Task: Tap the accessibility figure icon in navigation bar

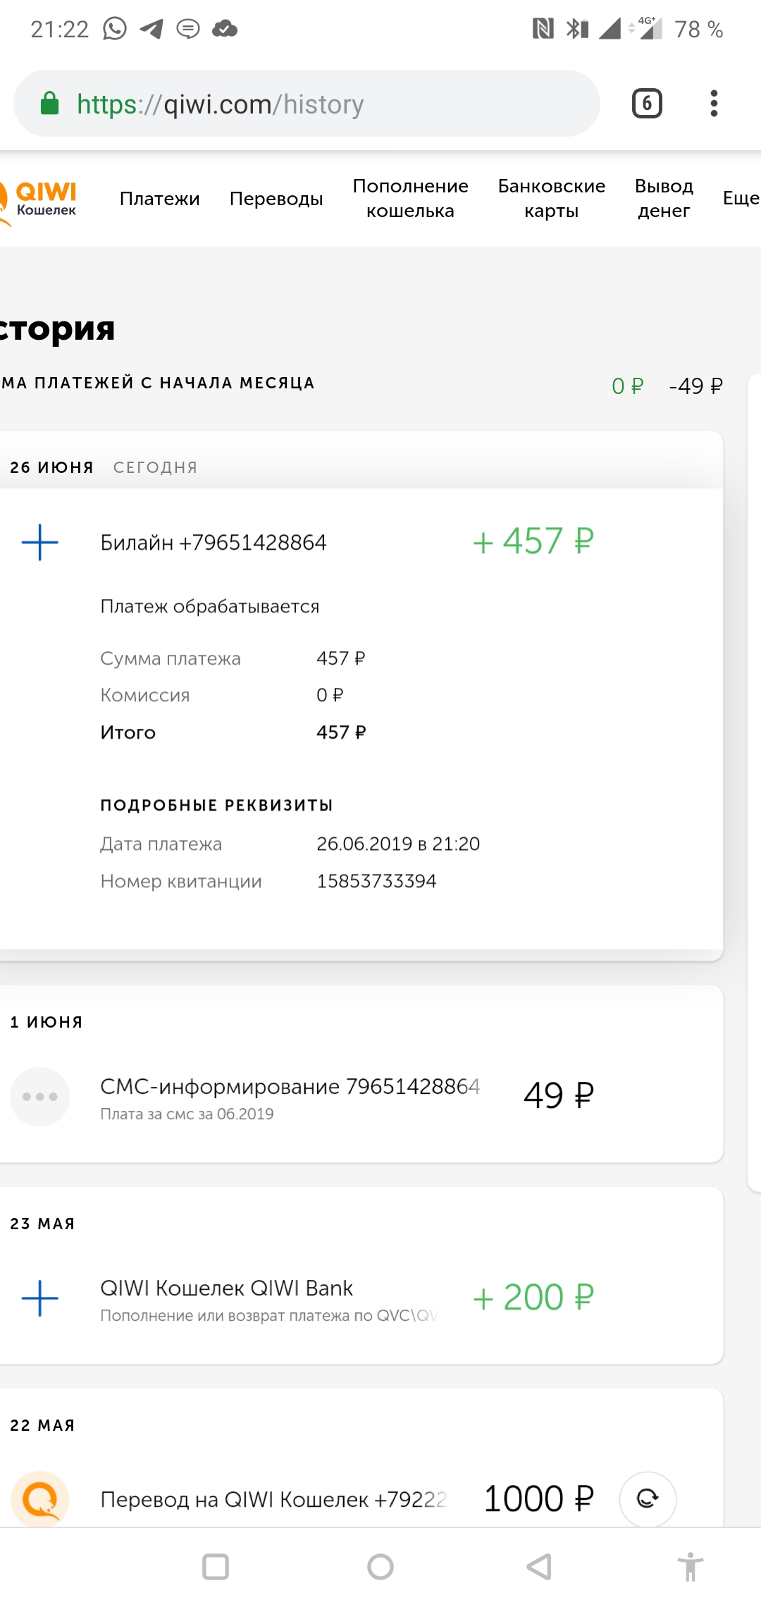Action: coord(691,1567)
